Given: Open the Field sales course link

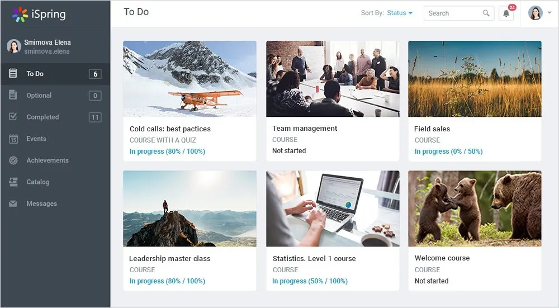Looking at the screenshot, I should (x=432, y=129).
